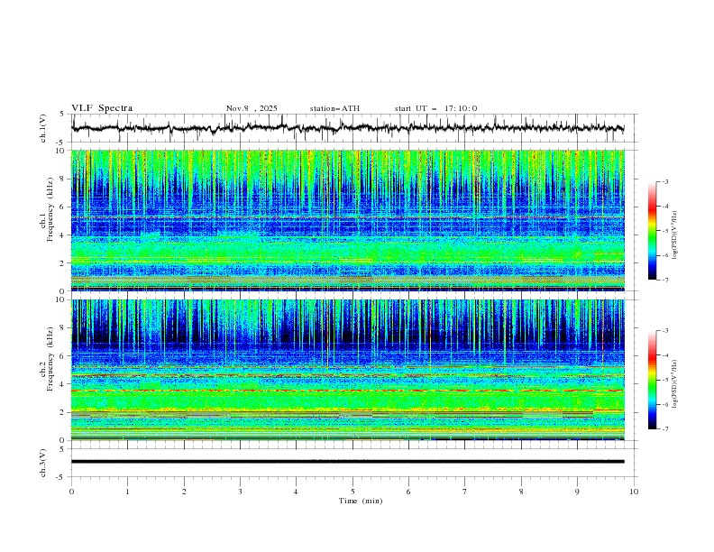The height and width of the screenshot is (552, 714).
Task: Click time axis tick label "4"
Action: pos(296,492)
